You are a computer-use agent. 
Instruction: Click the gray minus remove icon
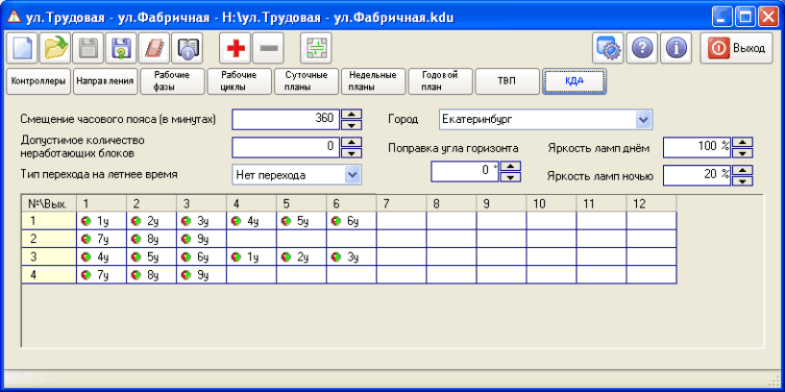tap(268, 48)
